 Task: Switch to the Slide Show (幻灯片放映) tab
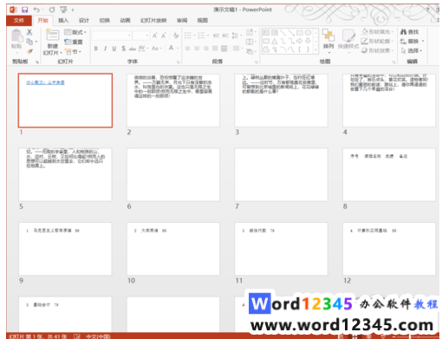tap(153, 20)
